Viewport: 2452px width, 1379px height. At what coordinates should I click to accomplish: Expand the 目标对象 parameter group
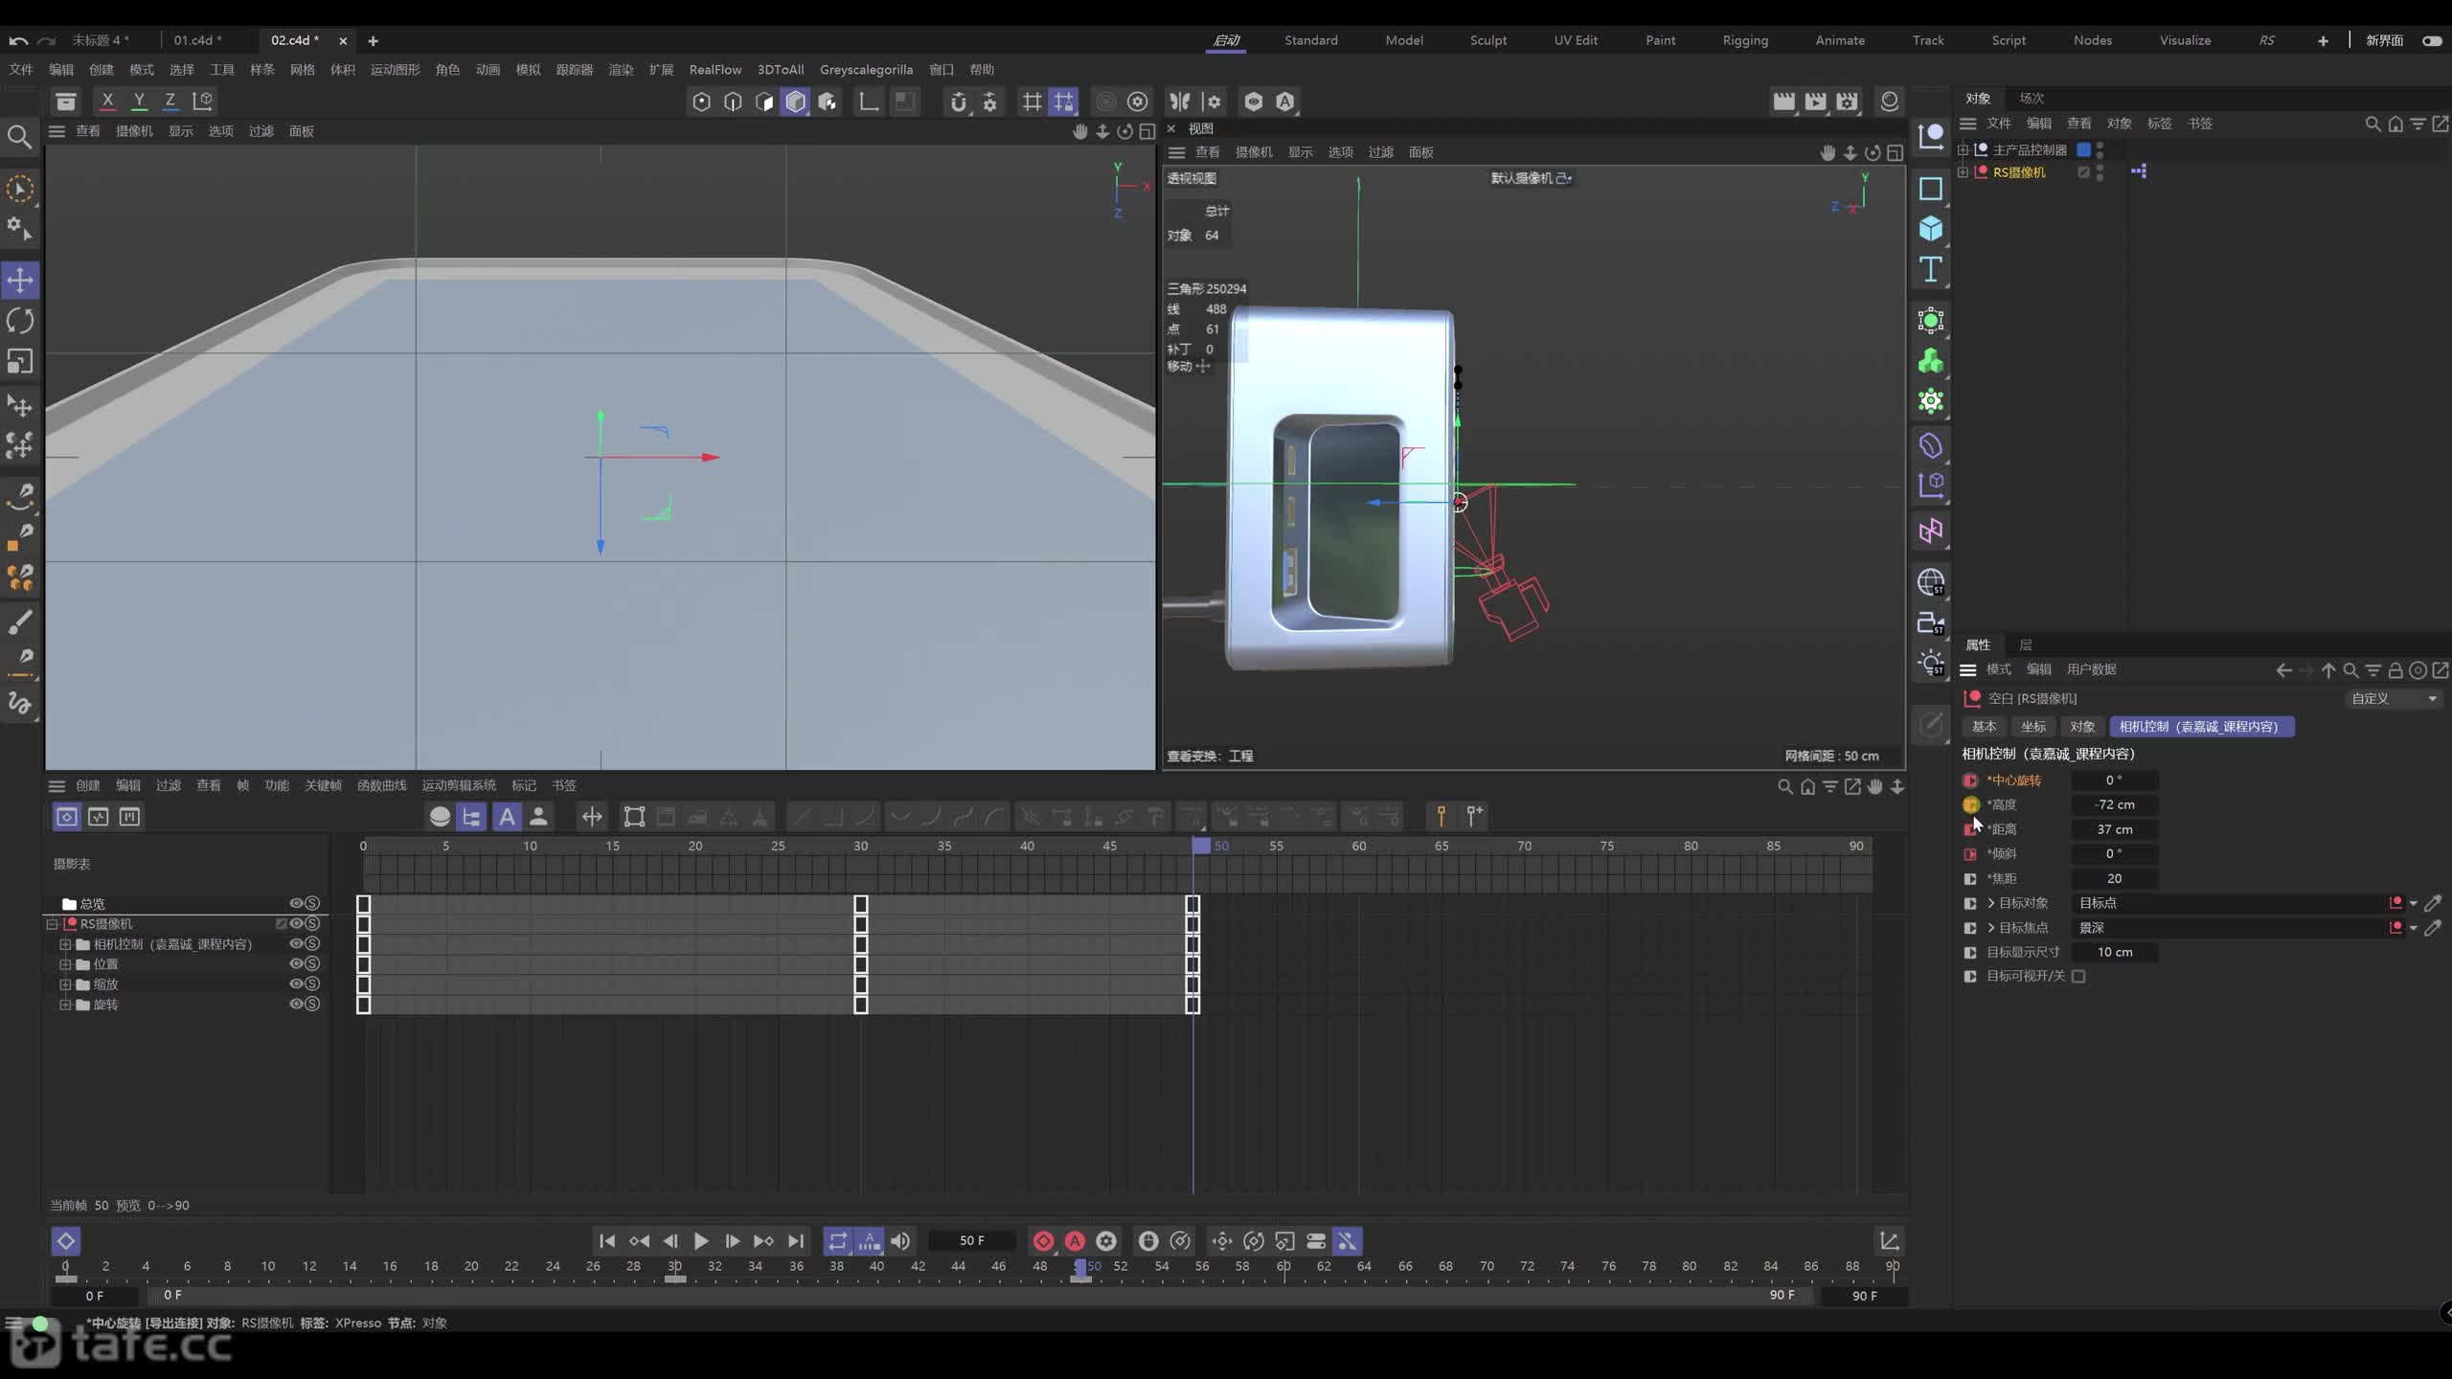tap(1991, 903)
